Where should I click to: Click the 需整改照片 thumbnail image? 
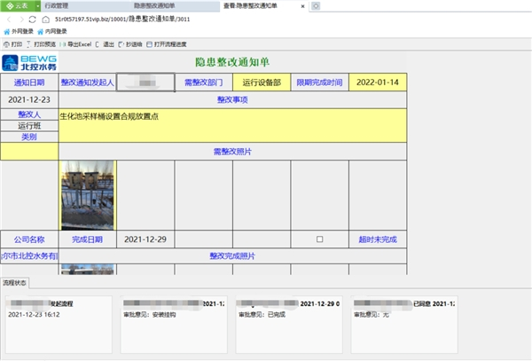click(88, 194)
